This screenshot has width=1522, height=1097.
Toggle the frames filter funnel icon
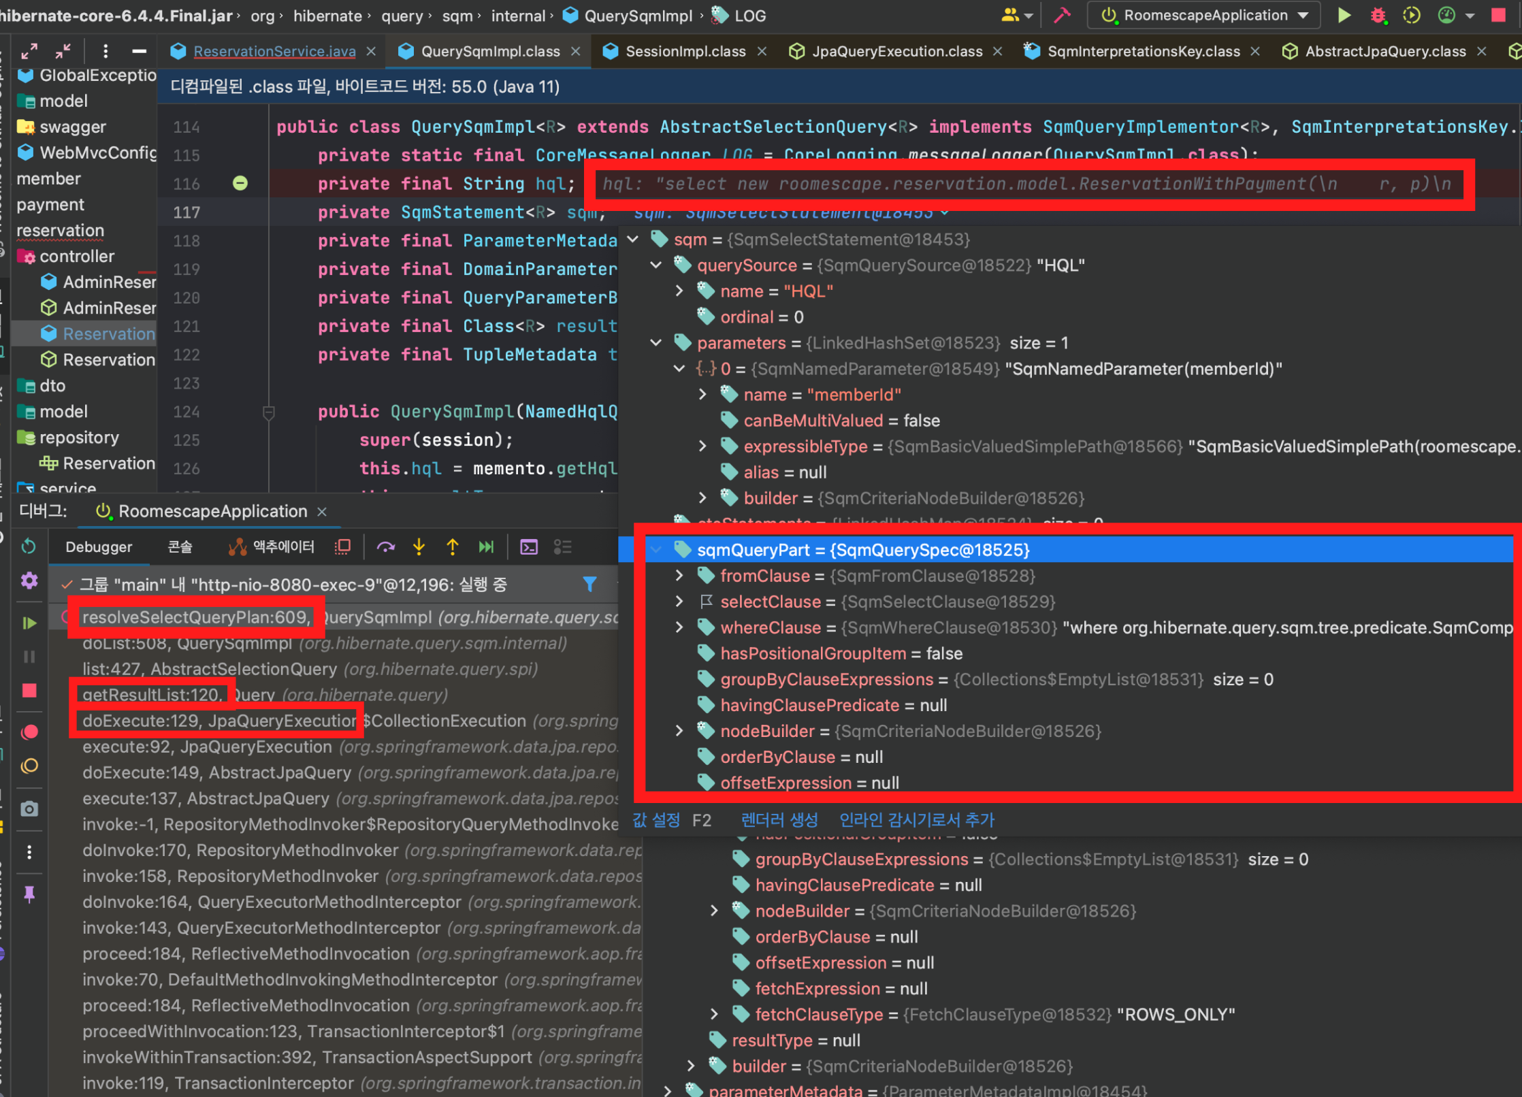coord(589,584)
